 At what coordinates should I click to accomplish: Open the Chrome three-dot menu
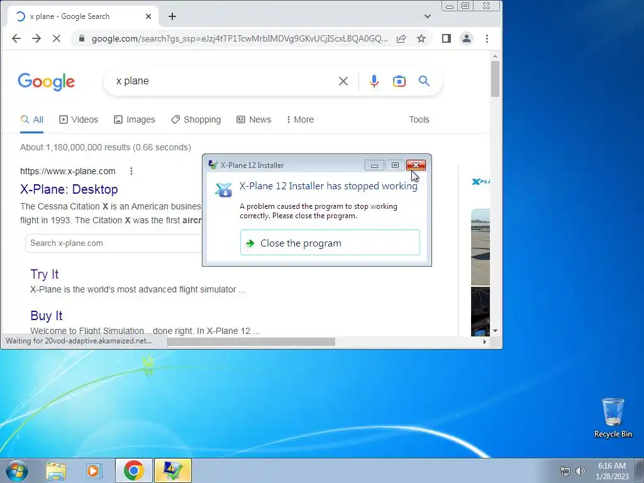(x=487, y=38)
